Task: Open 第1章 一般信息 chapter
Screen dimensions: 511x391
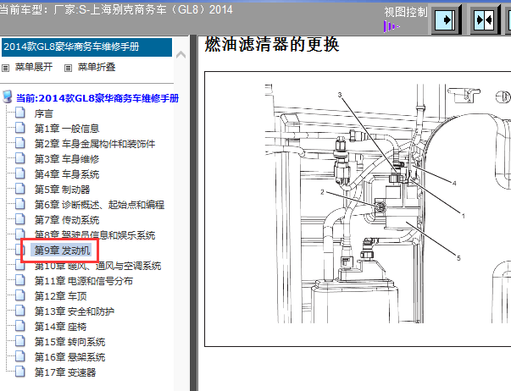Action: click(67, 129)
